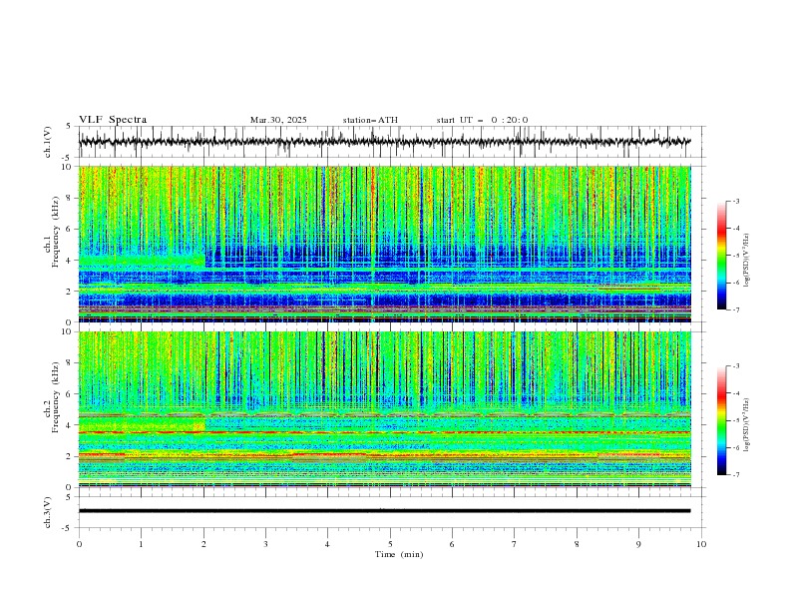Screen dimensions: 790x611
Task: Click the ch.1(V) waveform axis label
Action: [48, 142]
